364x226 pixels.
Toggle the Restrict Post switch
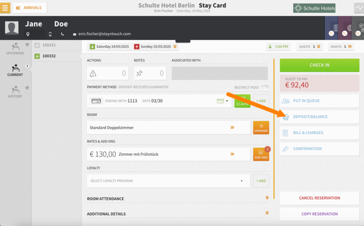pos(265,88)
